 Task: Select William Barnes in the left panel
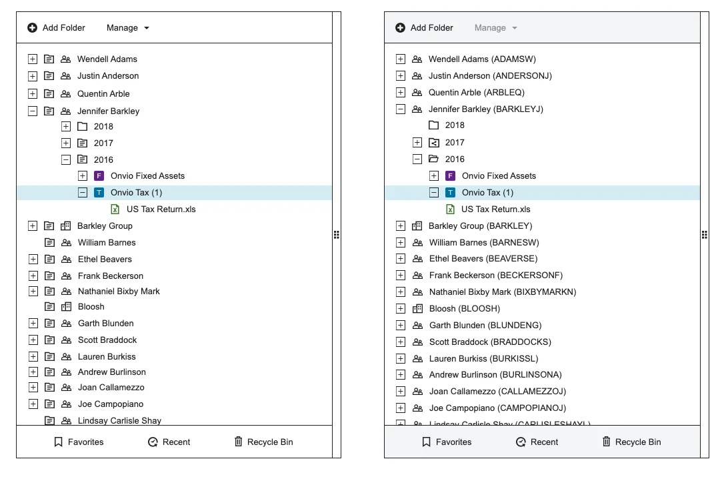pyautogui.click(x=107, y=242)
